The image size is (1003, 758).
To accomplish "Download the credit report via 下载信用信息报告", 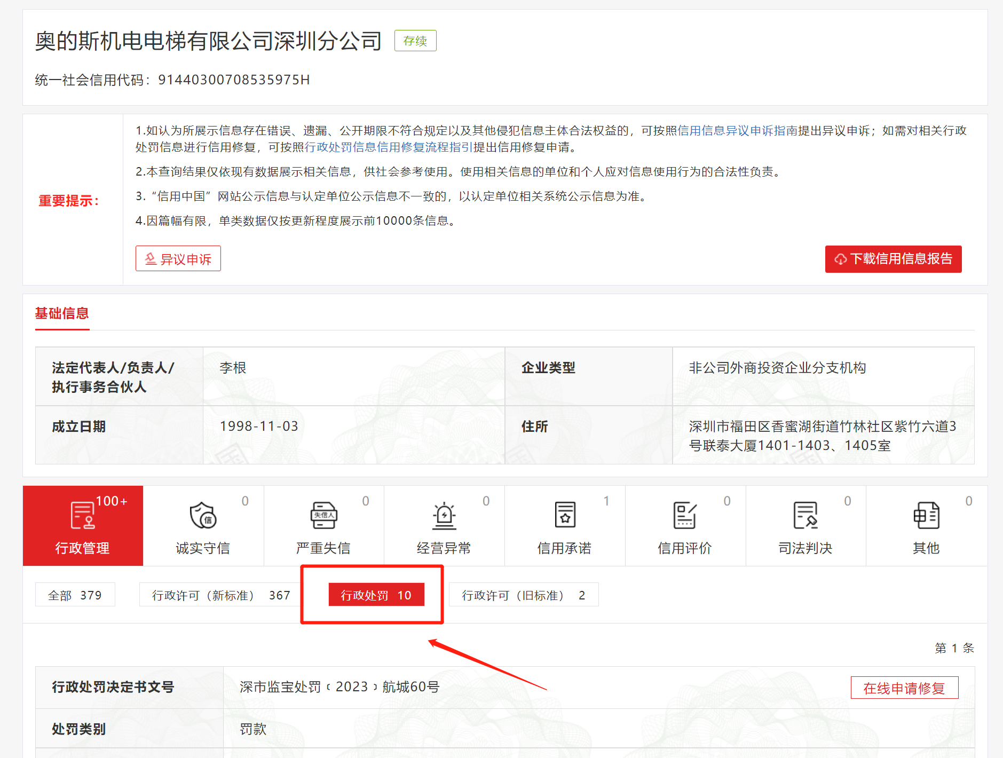I will 893,259.
